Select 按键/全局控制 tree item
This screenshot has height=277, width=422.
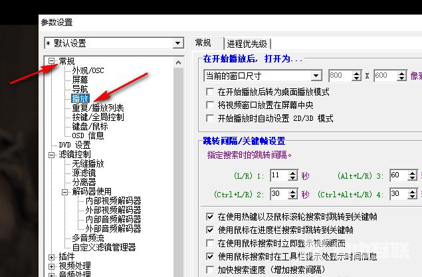(98, 117)
